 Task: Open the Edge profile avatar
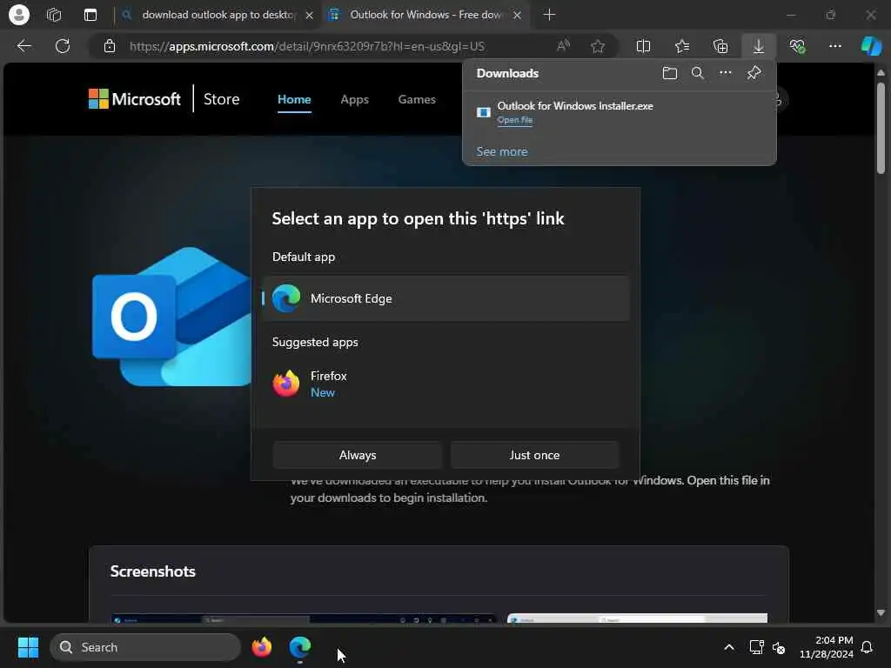(x=19, y=15)
